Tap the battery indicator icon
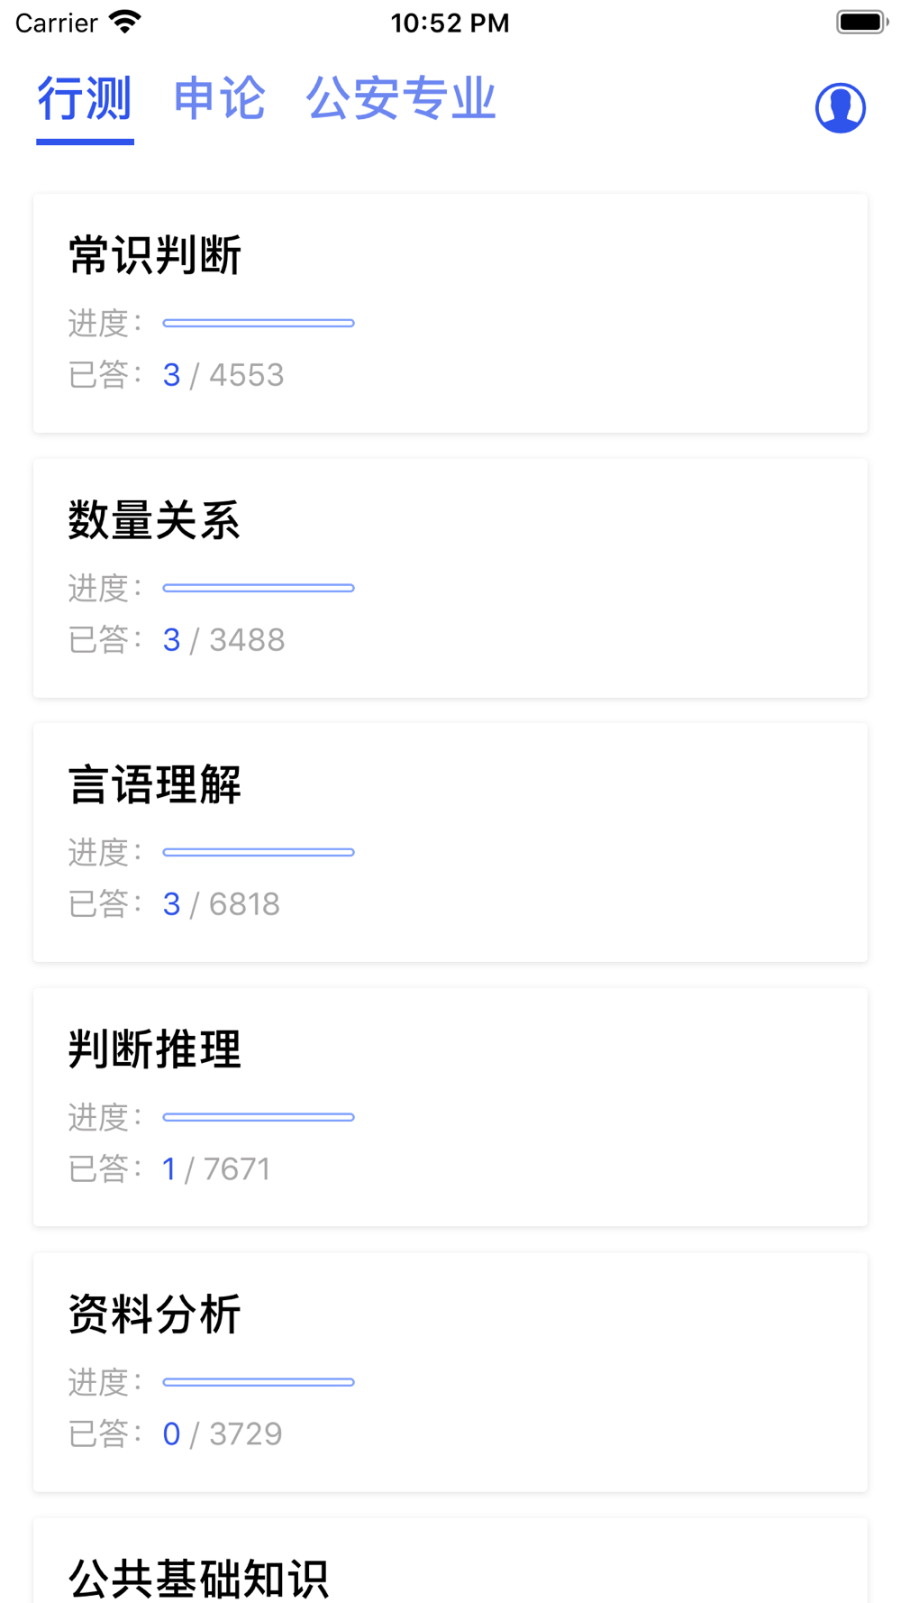 click(862, 22)
